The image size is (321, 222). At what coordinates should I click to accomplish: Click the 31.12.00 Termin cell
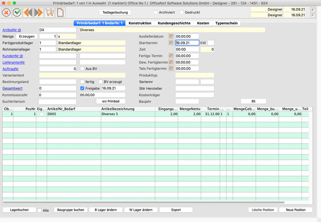click(x=210, y=114)
